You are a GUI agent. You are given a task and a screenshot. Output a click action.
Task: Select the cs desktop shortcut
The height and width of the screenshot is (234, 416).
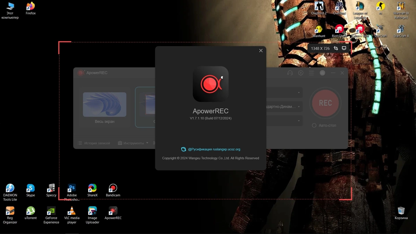tap(381, 8)
